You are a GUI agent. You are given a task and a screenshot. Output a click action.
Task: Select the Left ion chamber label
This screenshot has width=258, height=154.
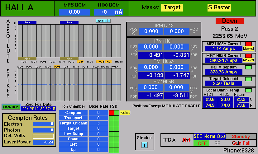pyautogui.click(x=73, y=144)
